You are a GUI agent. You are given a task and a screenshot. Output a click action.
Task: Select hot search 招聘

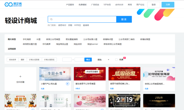pos(70,25)
